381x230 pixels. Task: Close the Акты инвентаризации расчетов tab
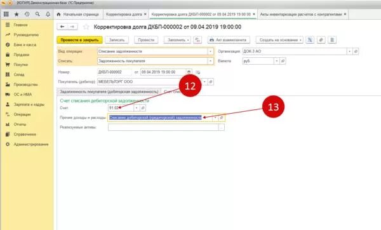pyautogui.click(x=345, y=15)
